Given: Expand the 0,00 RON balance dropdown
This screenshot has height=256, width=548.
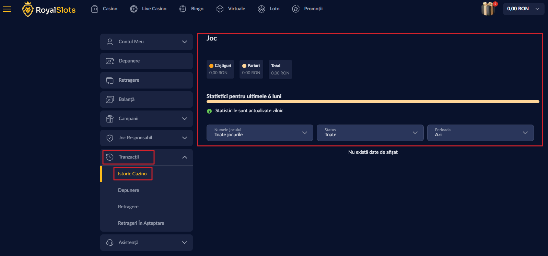Looking at the screenshot, I should pyautogui.click(x=523, y=9).
